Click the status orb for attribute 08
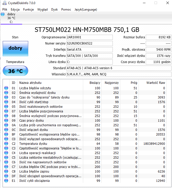This screenshot has width=172, height=188. point(6,116)
